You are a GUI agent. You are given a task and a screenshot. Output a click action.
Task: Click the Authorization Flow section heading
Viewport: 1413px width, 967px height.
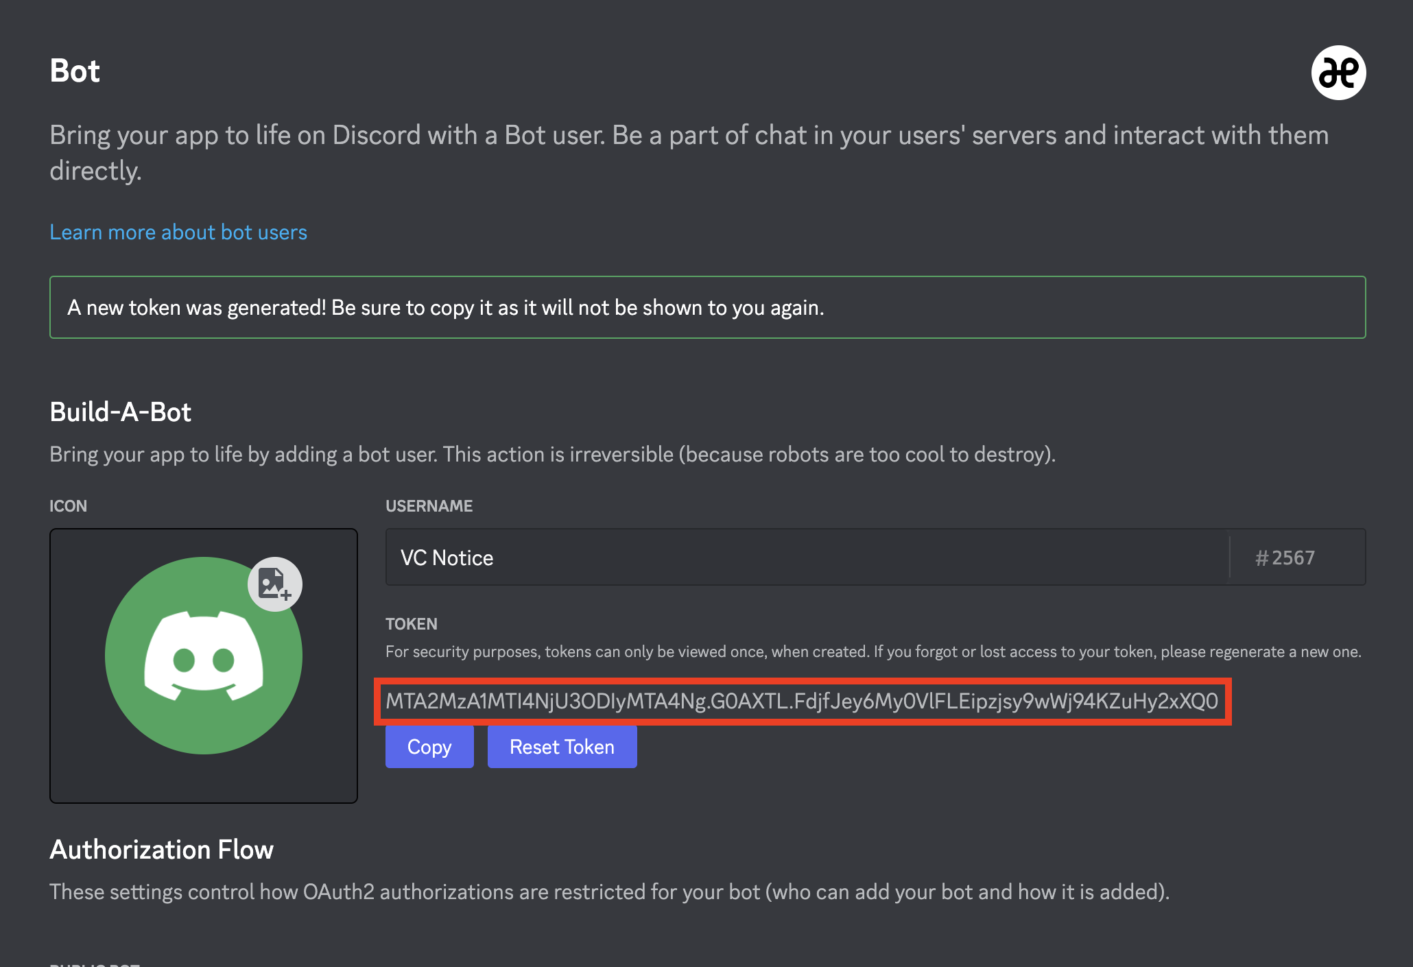click(161, 849)
